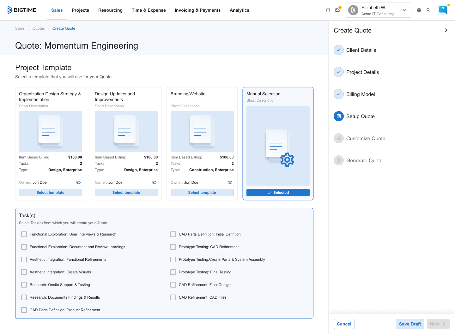Open the timer stopwatch icon
Image resolution: width=455 pixels, height=334 pixels.
point(328,10)
